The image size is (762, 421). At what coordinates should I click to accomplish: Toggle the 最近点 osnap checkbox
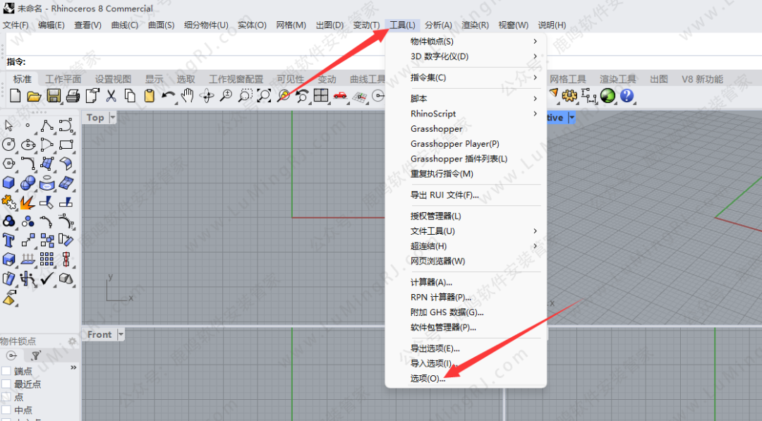click(x=6, y=384)
